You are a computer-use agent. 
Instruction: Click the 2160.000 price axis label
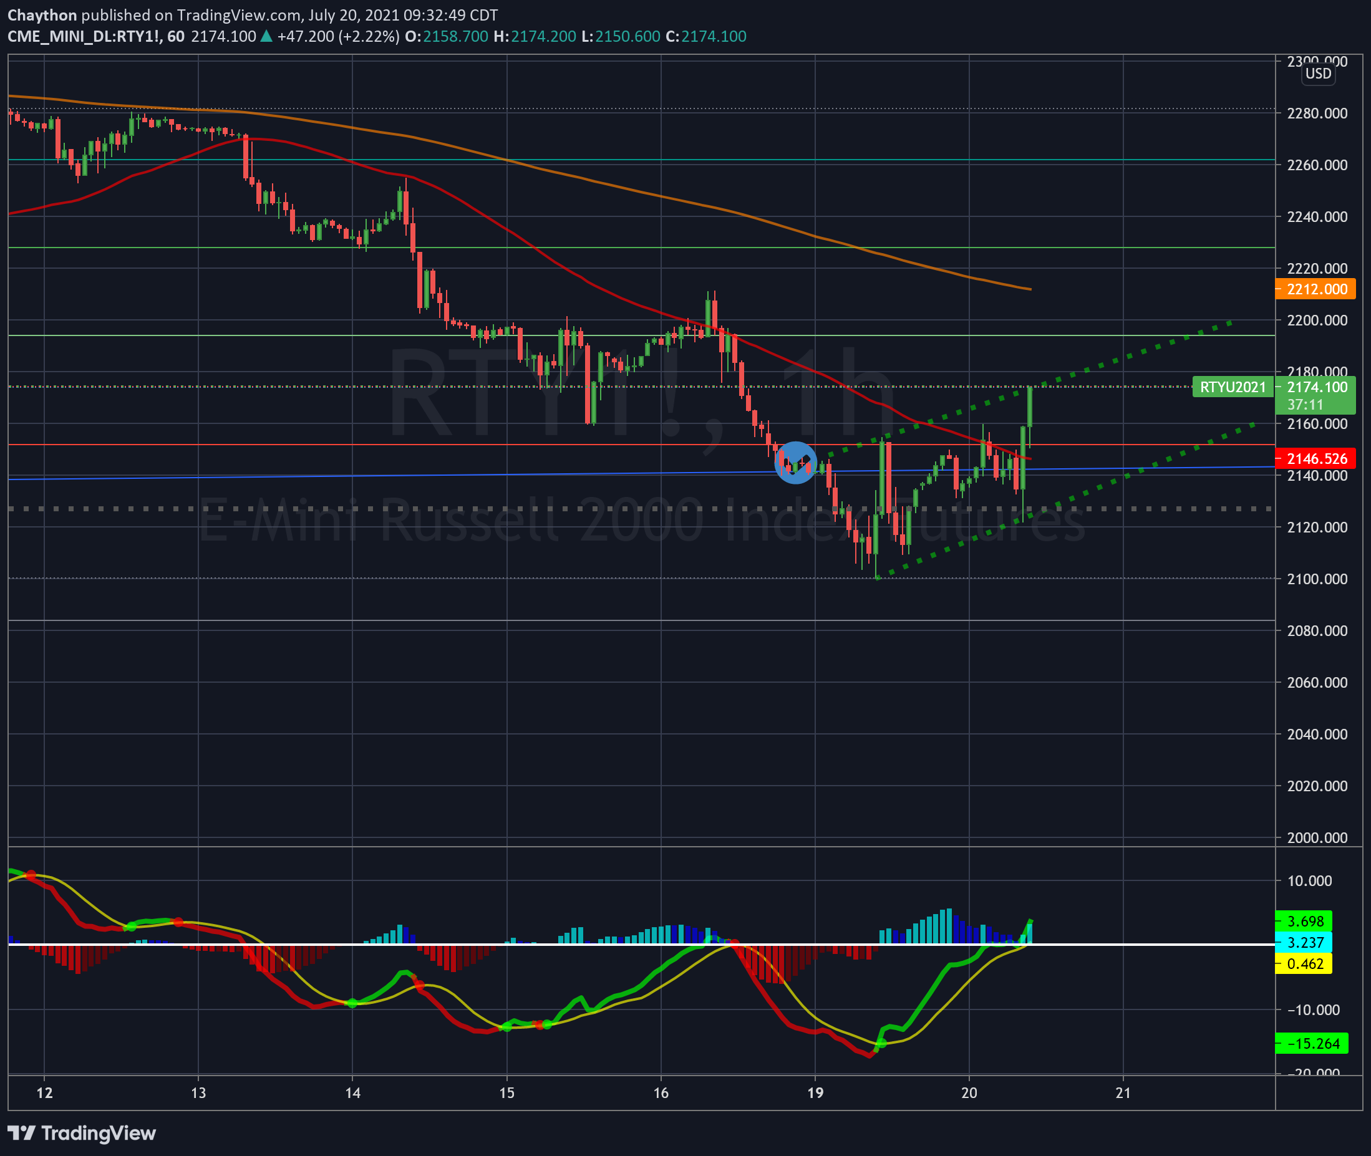(x=1317, y=424)
